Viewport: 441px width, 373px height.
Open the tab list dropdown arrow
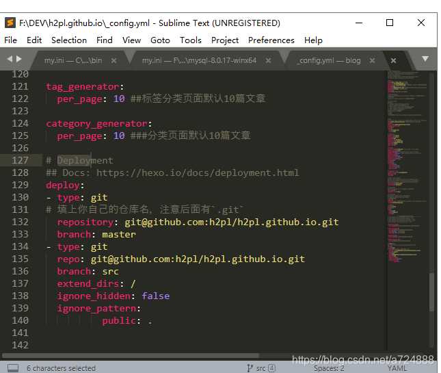(425, 60)
